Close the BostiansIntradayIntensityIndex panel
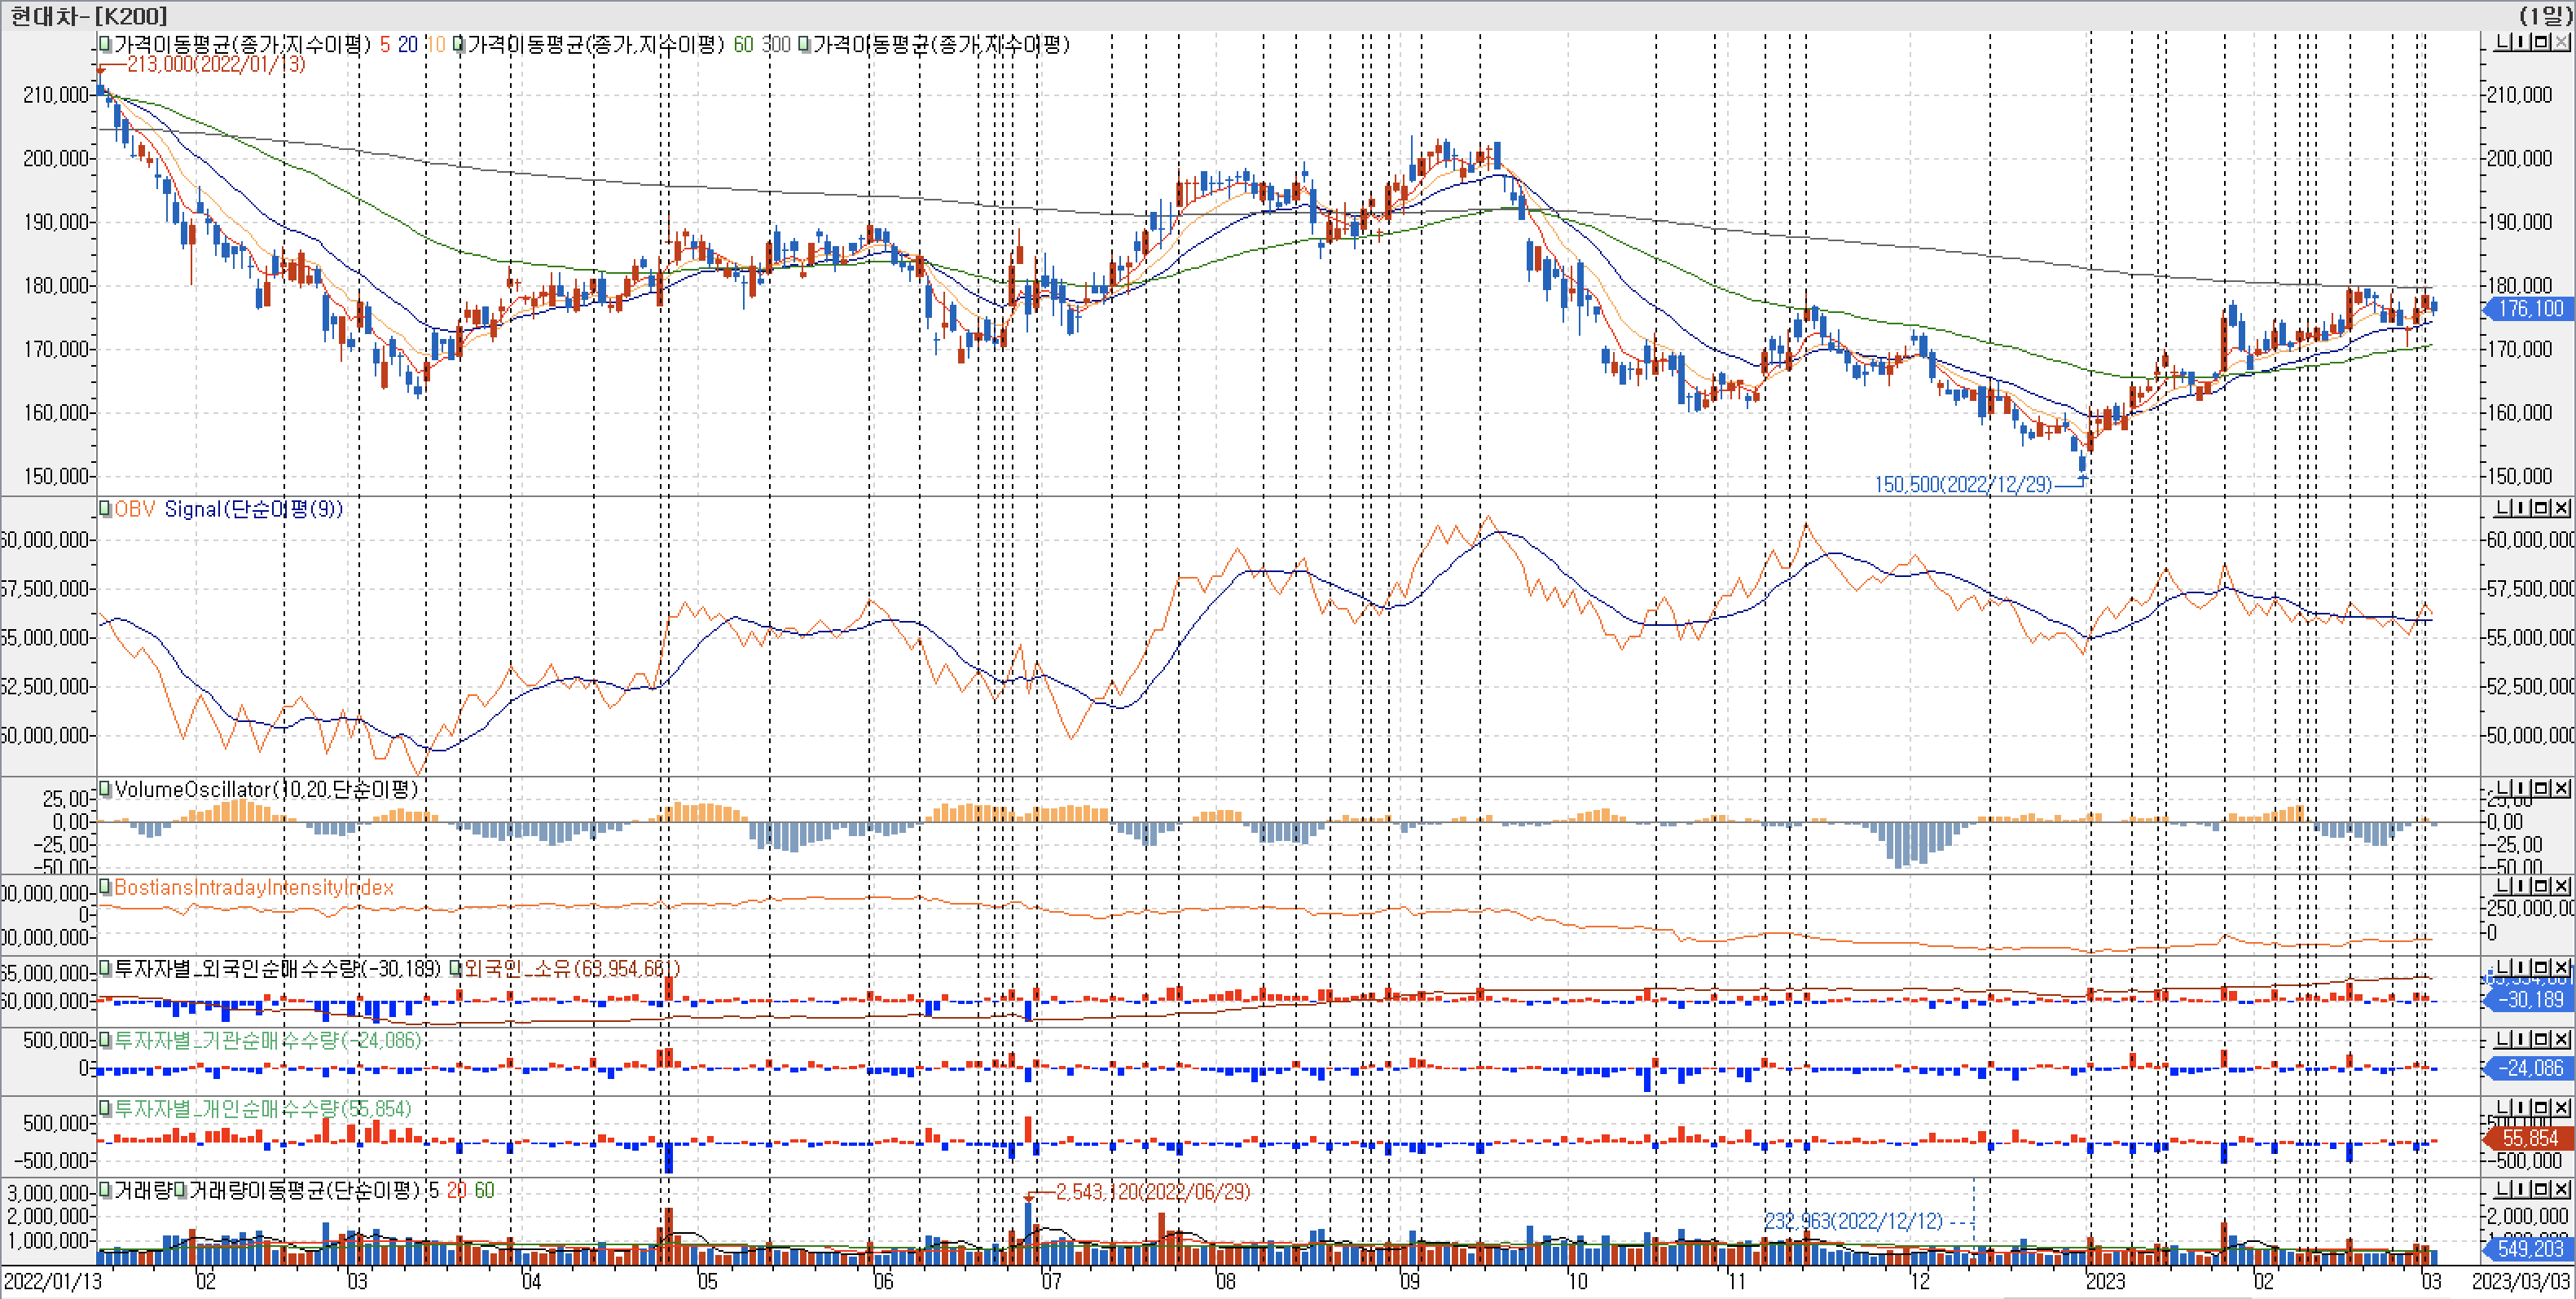 2562,887
